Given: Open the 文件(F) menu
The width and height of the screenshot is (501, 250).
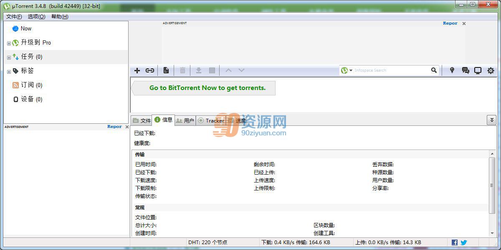Looking at the screenshot, I should (x=14, y=17).
